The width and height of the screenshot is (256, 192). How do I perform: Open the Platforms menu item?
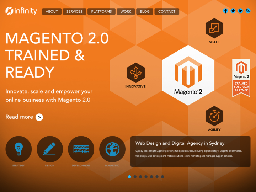(x=101, y=11)
